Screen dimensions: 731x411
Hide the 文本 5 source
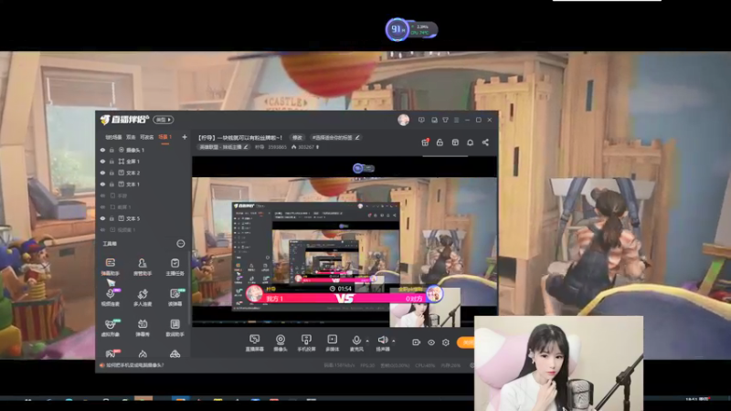click(102, 218)
